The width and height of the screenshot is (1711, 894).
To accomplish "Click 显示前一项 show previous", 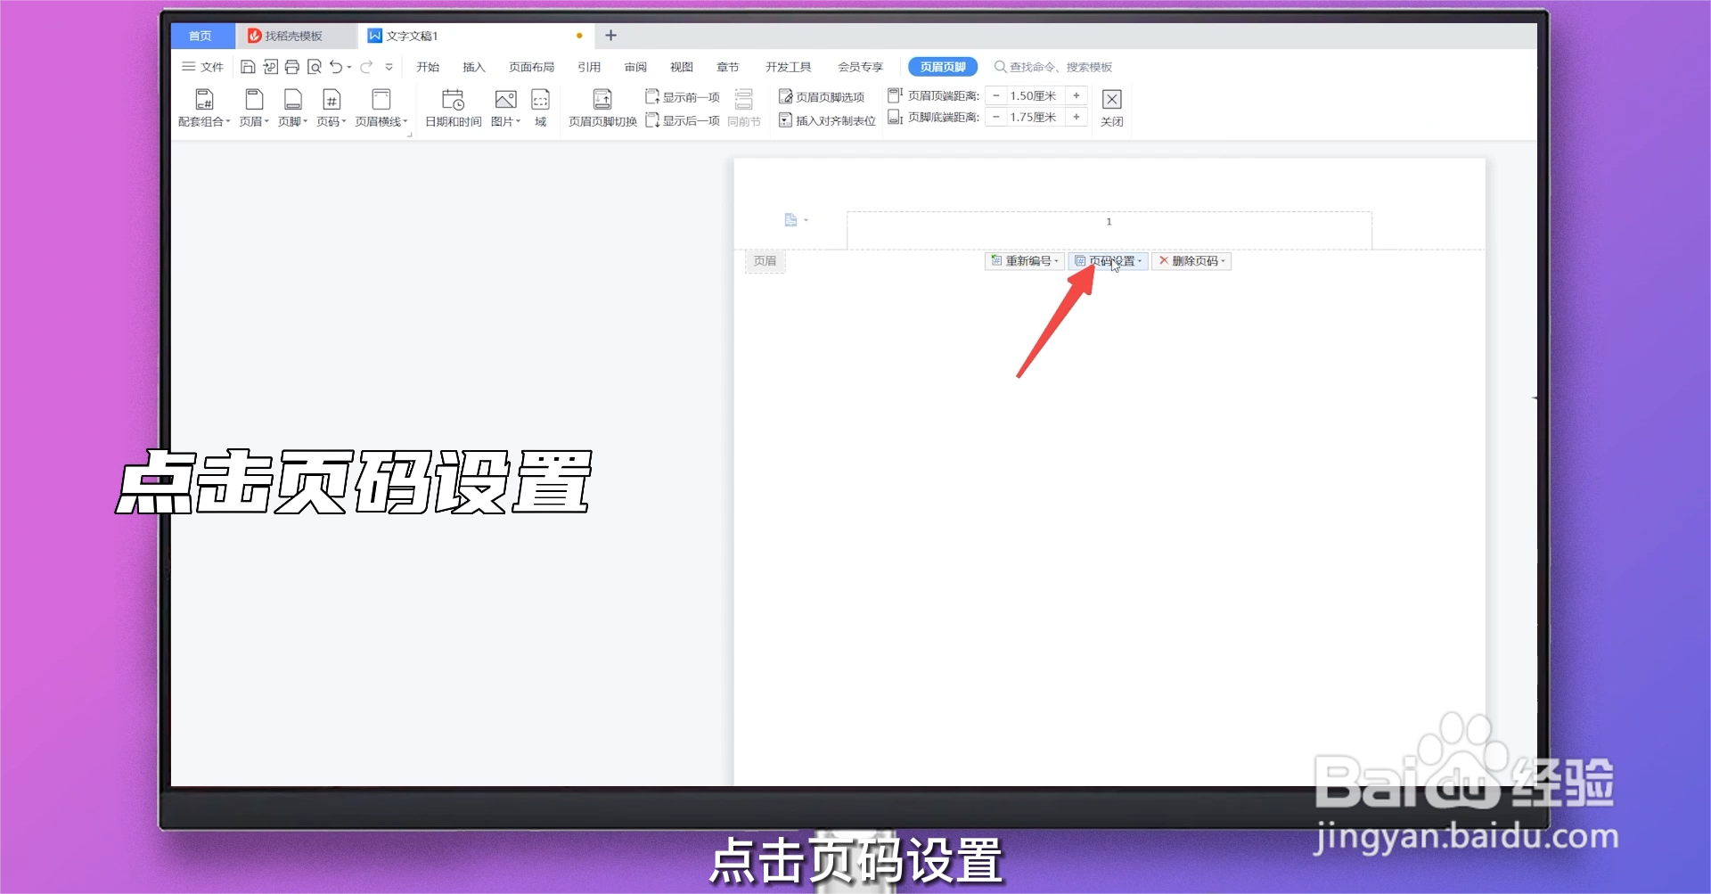I will coord(682,97).
